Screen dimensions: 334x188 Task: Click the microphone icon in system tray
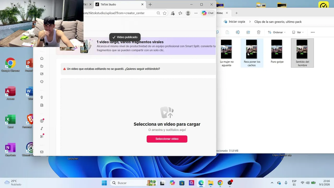click(x=286, y=183)
